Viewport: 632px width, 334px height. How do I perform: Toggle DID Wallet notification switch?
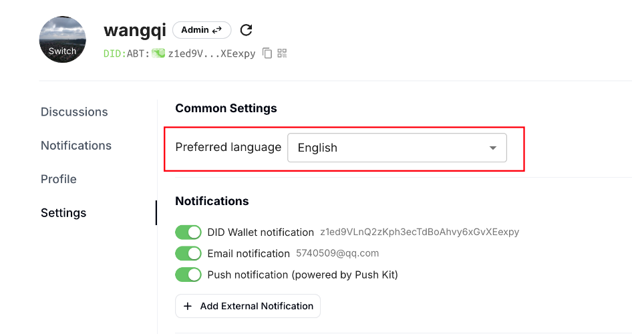tap(188, 232)
